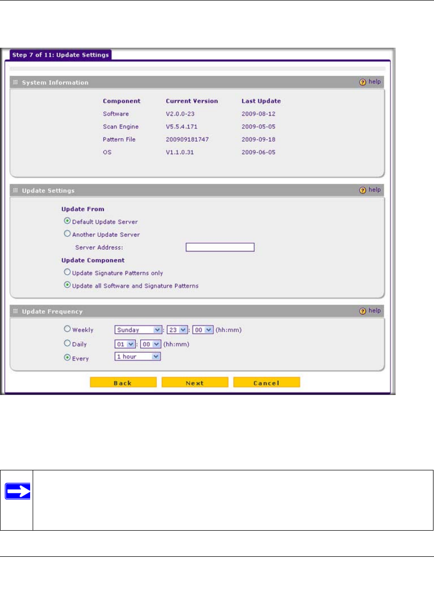Image resolution: width=434 pixels, height=595 pixels.
Task: Click last update date 2009-08-12
Action: click(258, 114)
